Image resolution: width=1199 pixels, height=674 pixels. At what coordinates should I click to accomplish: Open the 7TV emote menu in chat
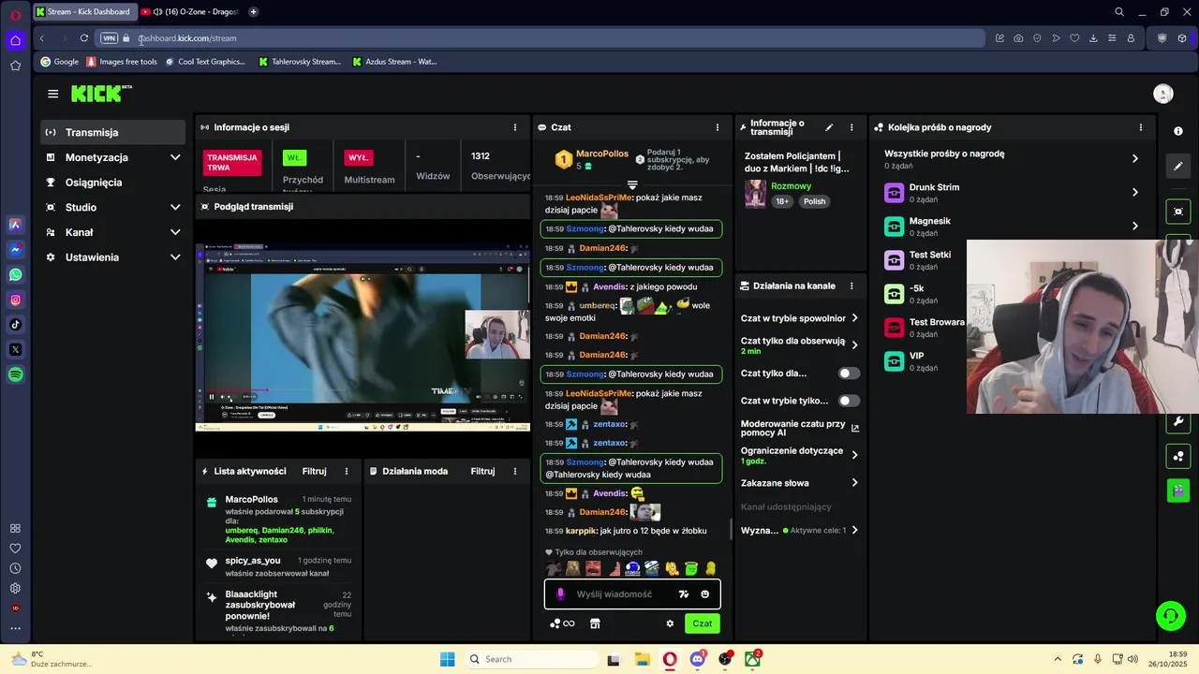pos(684,594)
